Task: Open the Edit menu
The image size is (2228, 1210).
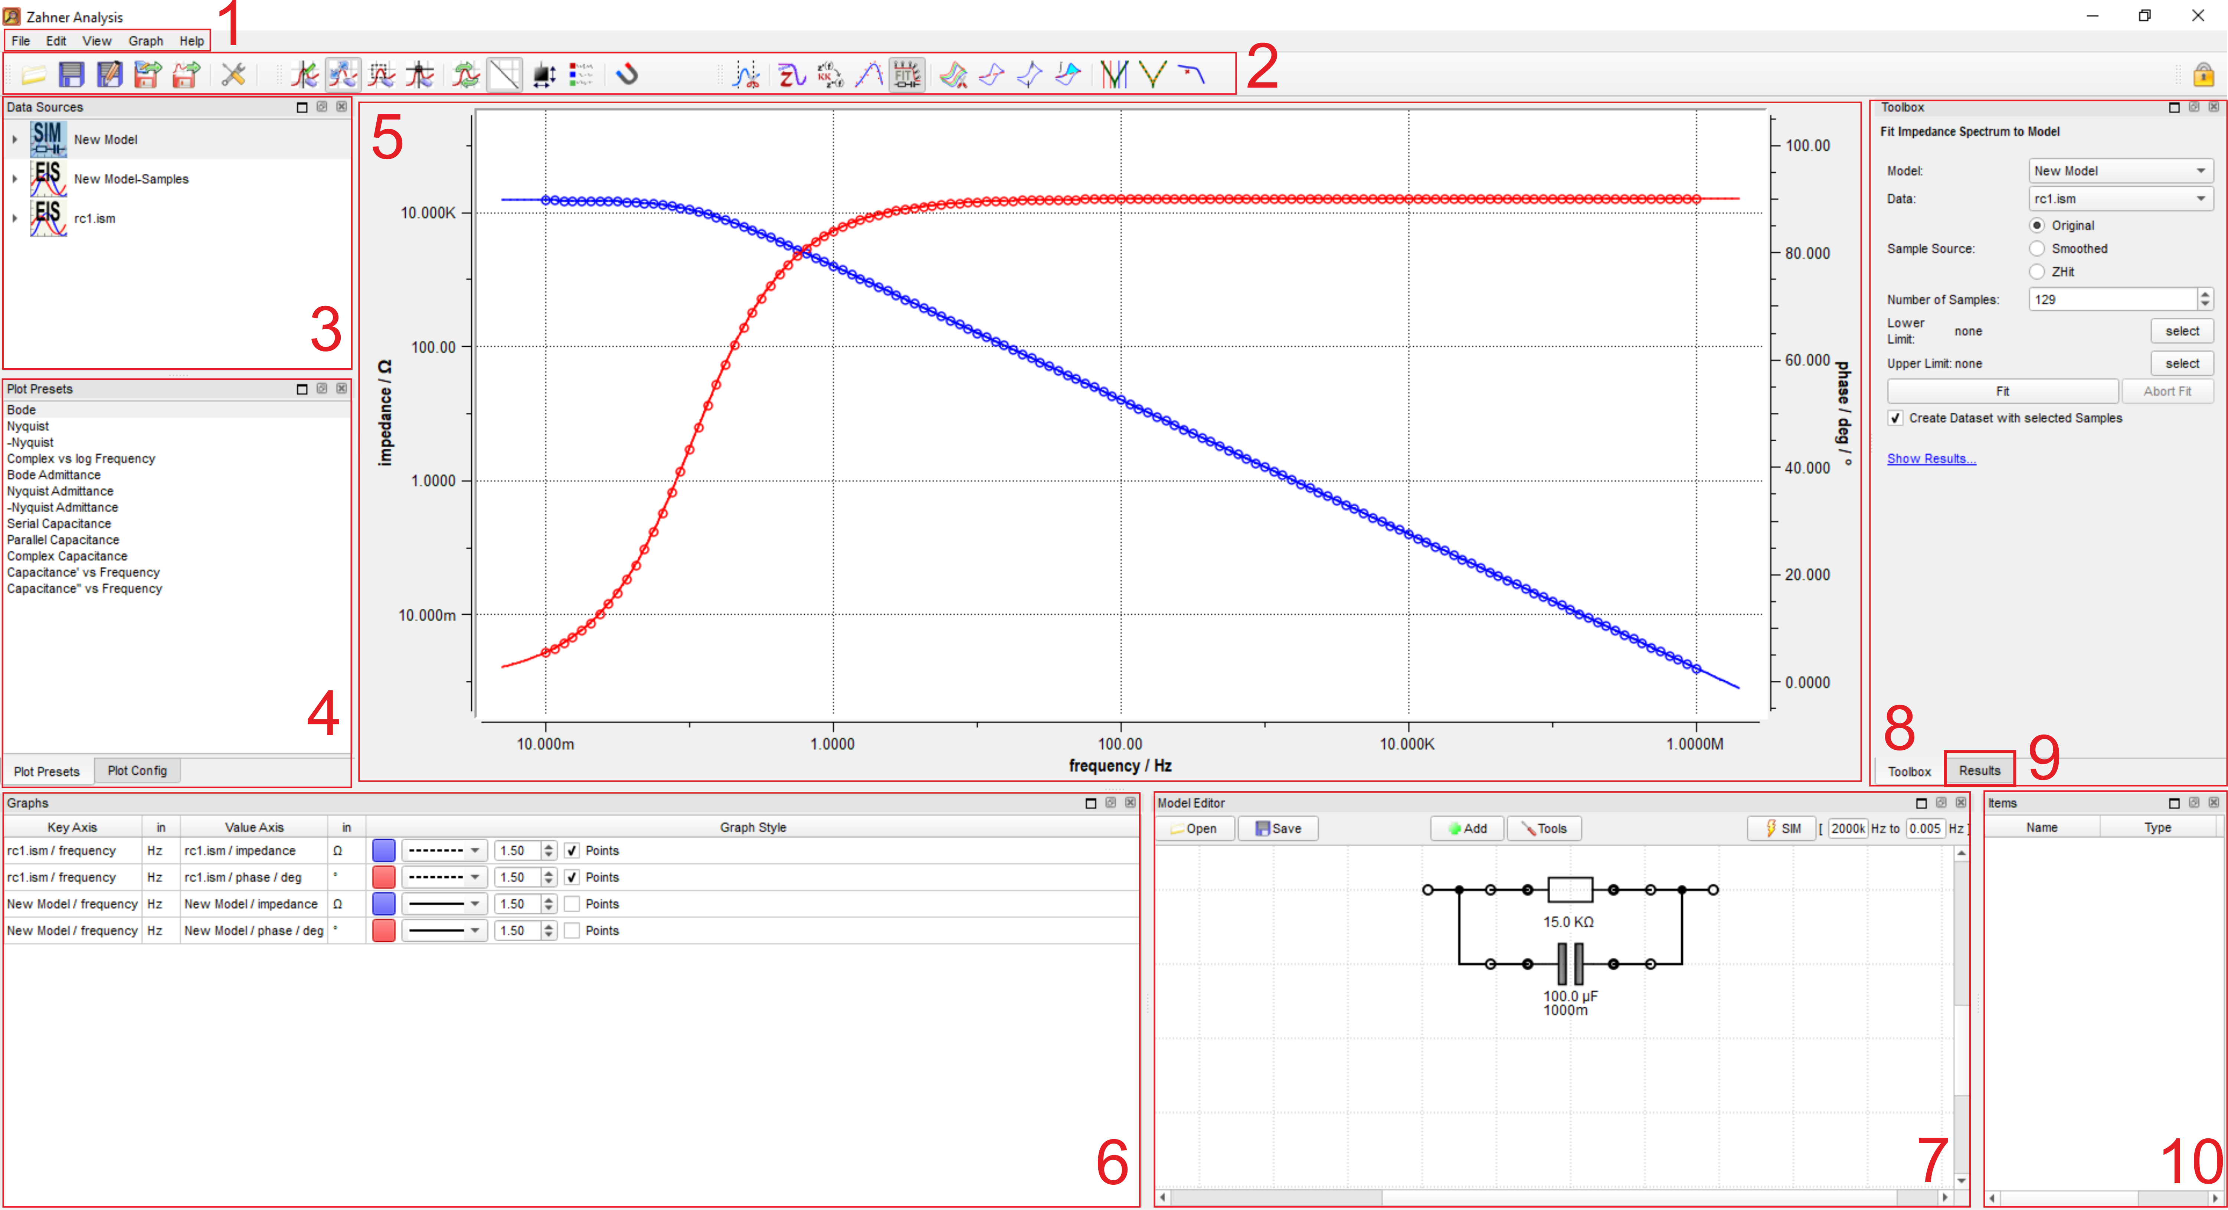Action: coord(56,41)
